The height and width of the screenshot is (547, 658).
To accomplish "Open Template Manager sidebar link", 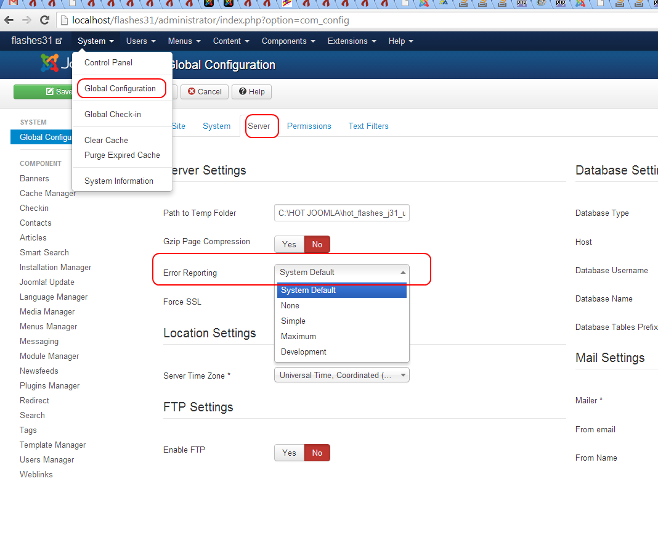I will pos(53,445).
